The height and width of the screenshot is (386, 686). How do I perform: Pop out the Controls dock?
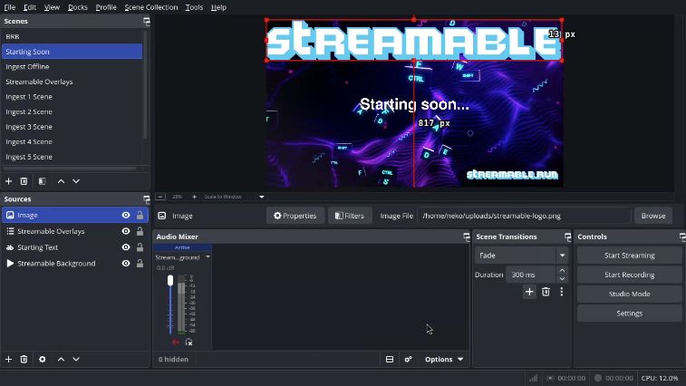pos(682,236)
